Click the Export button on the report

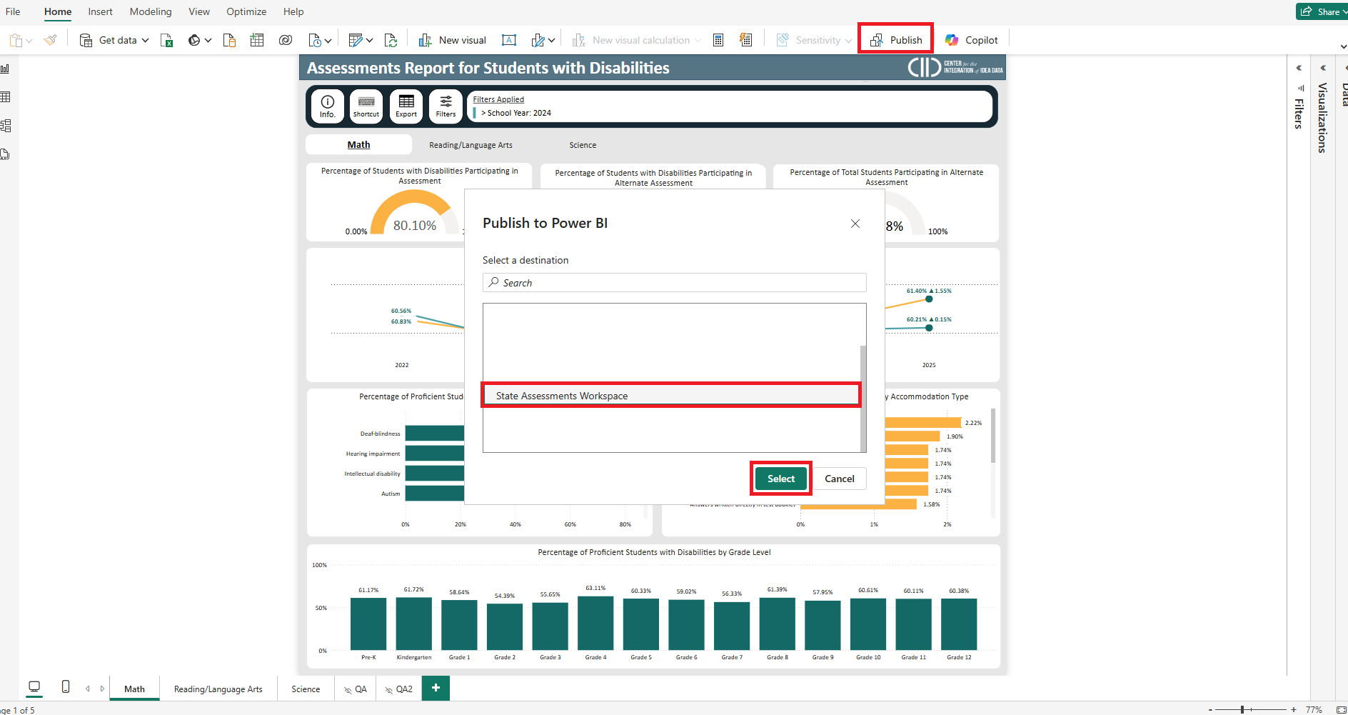pos(406,106)
